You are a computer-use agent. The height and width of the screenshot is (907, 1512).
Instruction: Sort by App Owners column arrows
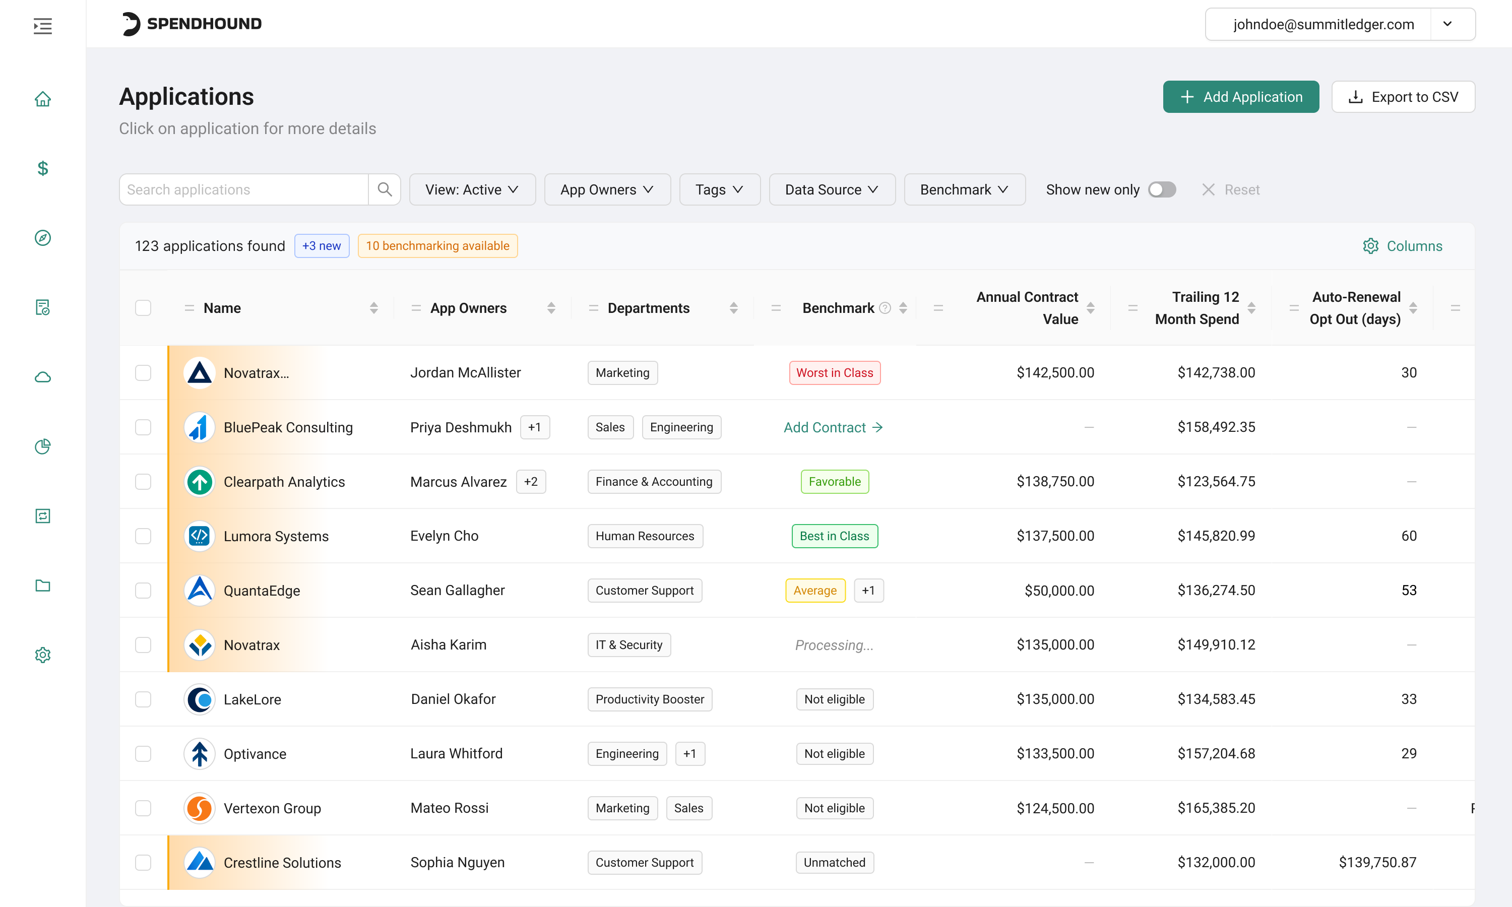tap(551, 308)
